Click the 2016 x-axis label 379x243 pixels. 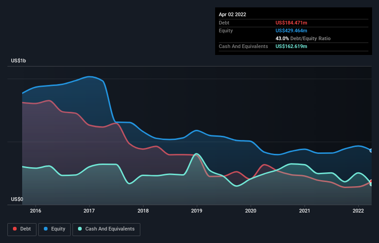tap(36, 211)
